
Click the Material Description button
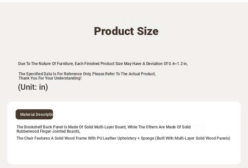34,114
